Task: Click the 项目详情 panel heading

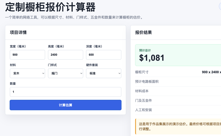Action: pyautogui.click(x=18, y=32)
